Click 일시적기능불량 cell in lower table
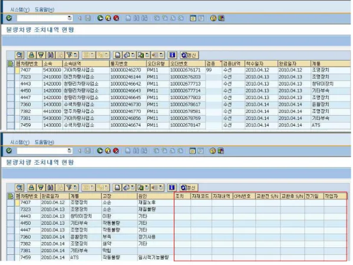The image size is (353, 265). pyautogui.click(x=153, y=257)
